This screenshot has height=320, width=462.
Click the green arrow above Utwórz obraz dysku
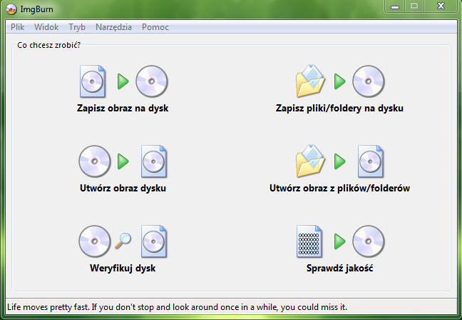pyautogui.click(x=123, y=161)
